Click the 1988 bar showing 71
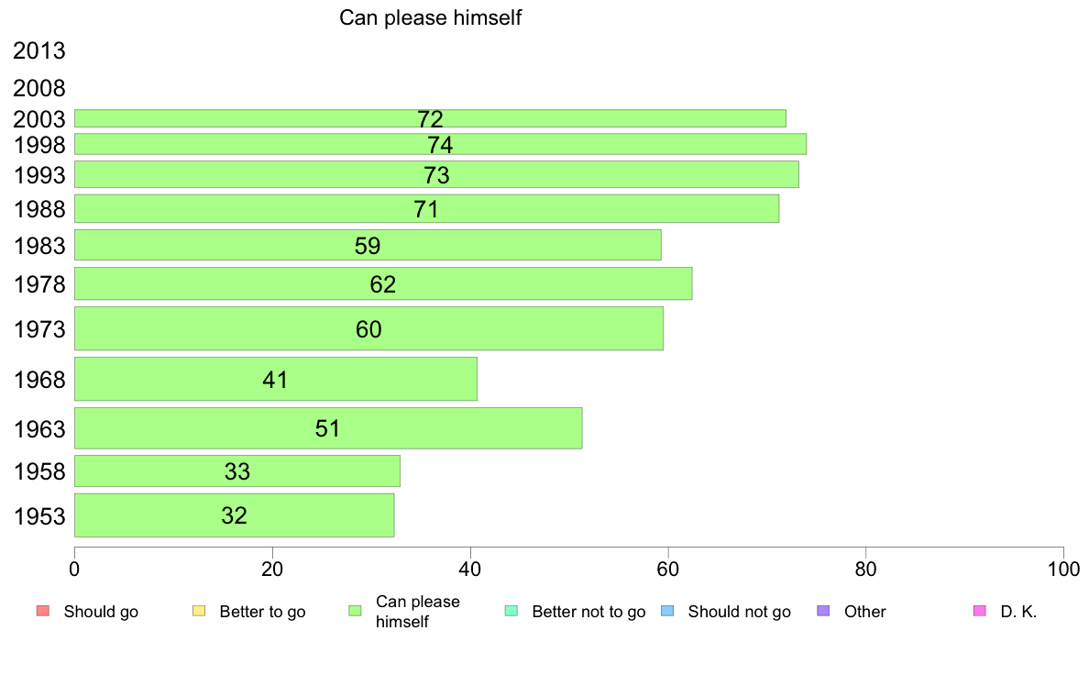The width and height of the screenshot is (1089, 675). 426,208
